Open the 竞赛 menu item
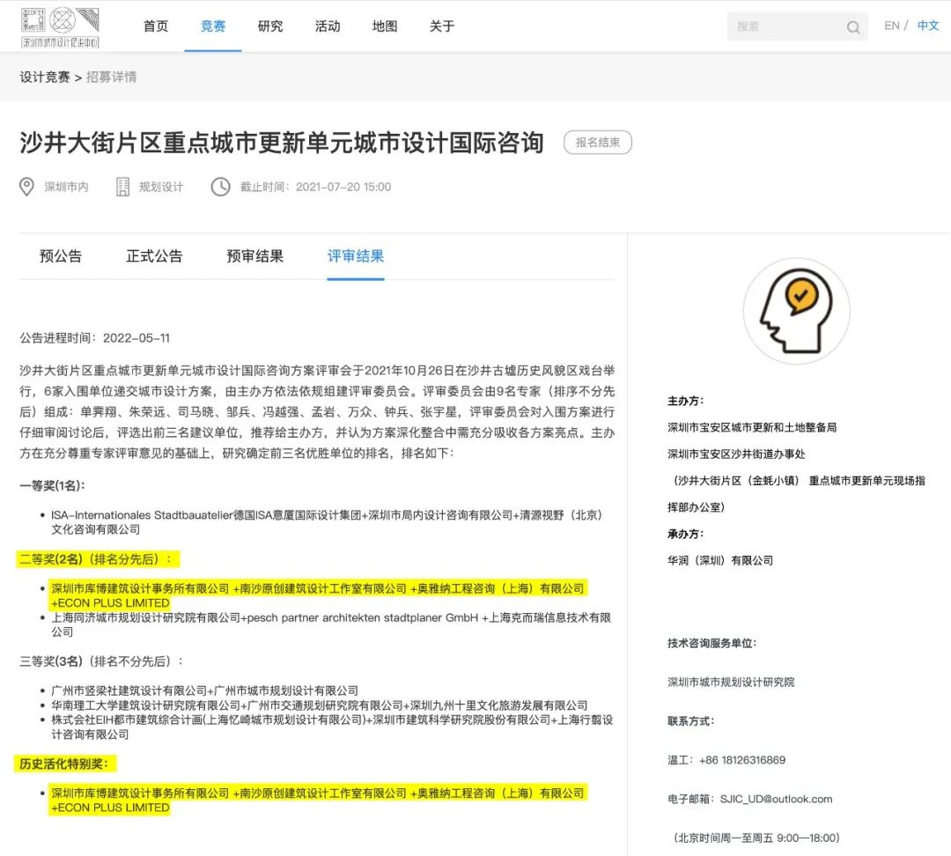 click(x=213, y=26)
